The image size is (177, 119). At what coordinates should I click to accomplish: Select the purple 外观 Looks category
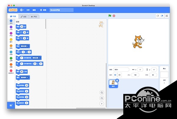click(x=11, y=28)
